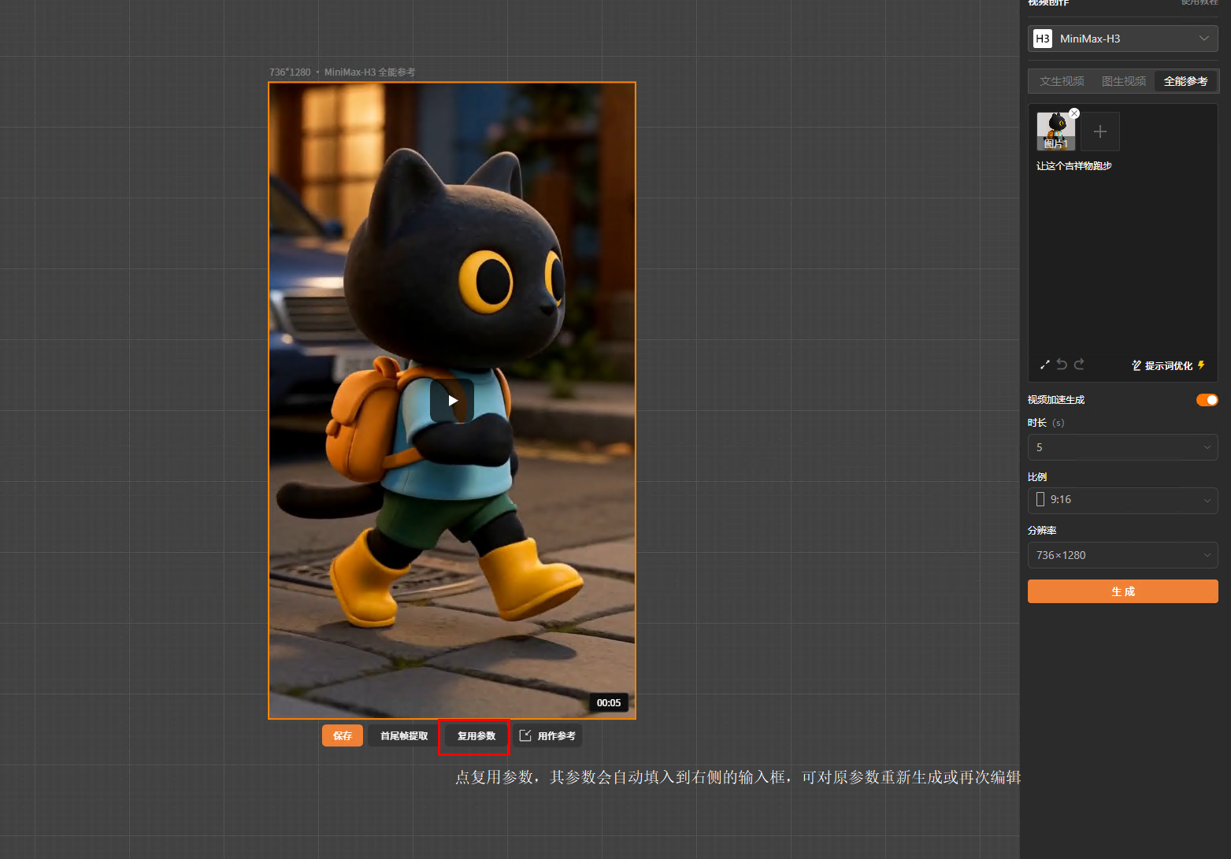Click the 首尾帧提取 button
This screenshot has width=1231, height=859.
pos(404,735)
